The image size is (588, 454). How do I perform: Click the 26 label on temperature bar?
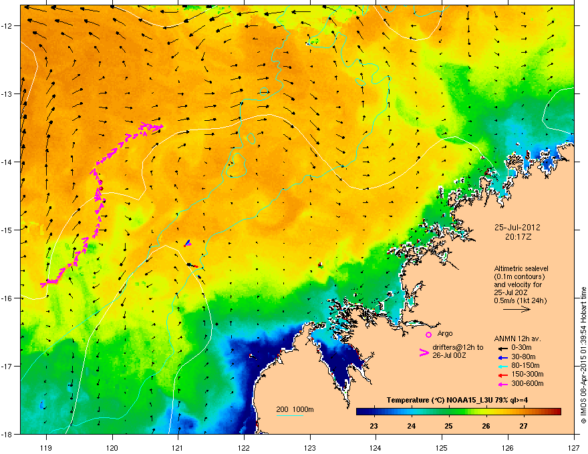coord(486,426)
